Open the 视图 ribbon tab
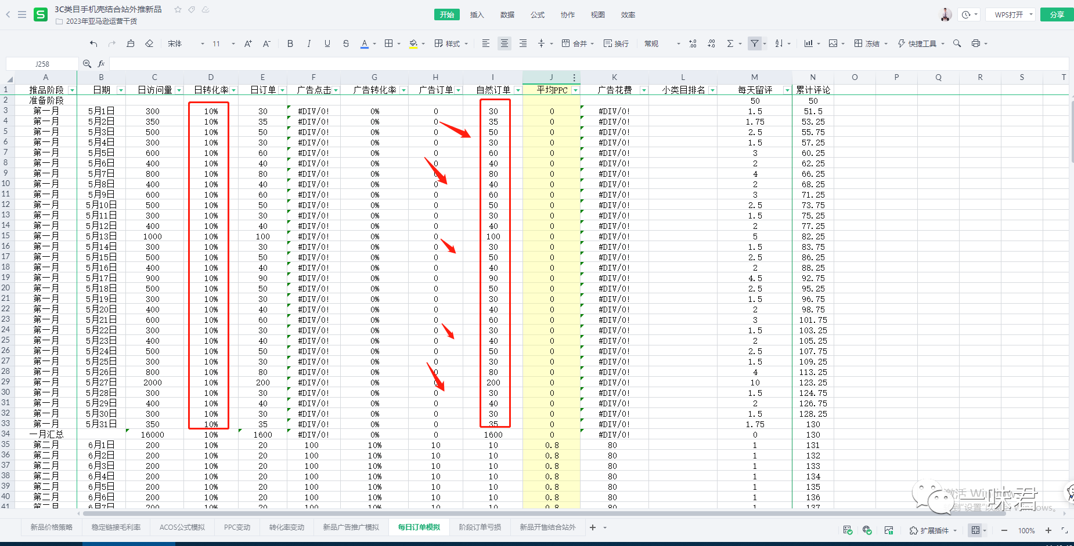Screen dimensions: 1074x546 (598, 14)
